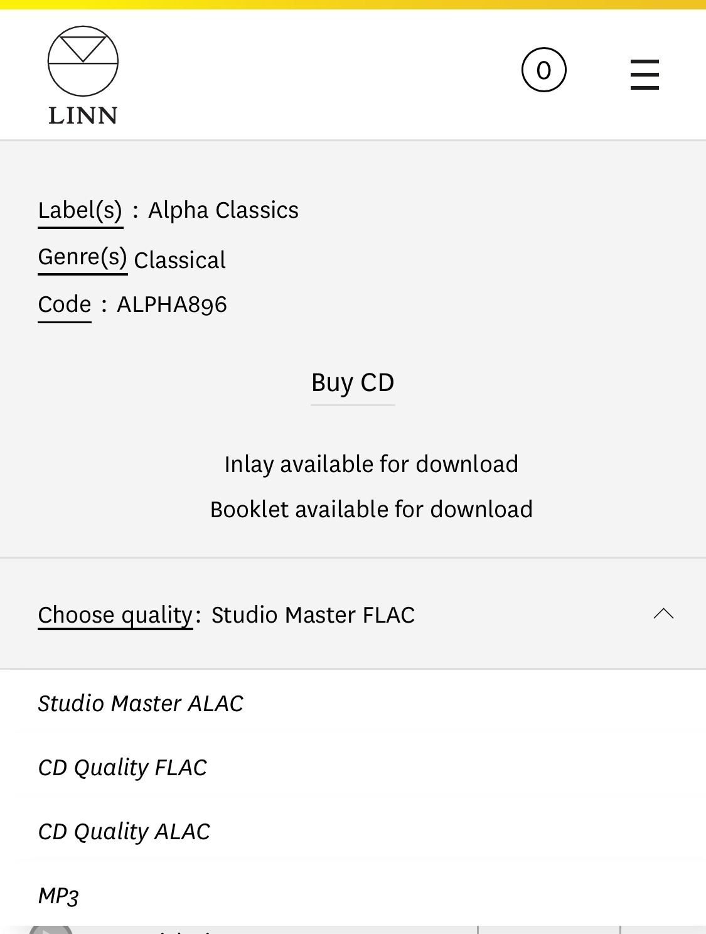This screenshot has width=706, height=934.
Task: Click the Label(s) underlined heading
Action: pos(80,210)
